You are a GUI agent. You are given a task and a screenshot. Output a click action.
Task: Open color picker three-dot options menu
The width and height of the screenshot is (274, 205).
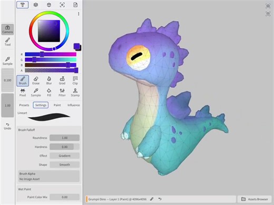point(79,14)
